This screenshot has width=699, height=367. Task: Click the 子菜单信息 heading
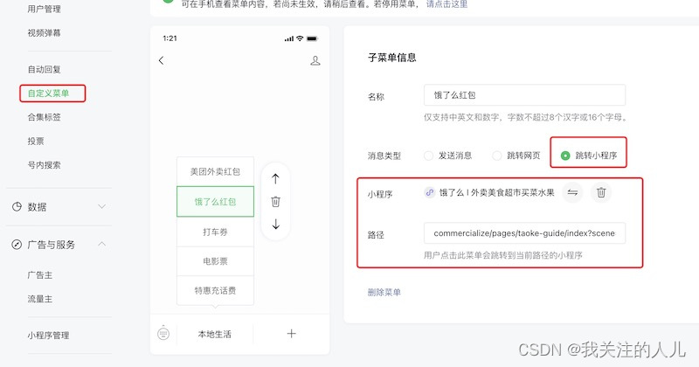(x=392, y=58)
